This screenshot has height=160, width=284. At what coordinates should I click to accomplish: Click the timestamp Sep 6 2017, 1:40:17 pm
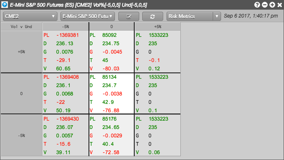251,16
